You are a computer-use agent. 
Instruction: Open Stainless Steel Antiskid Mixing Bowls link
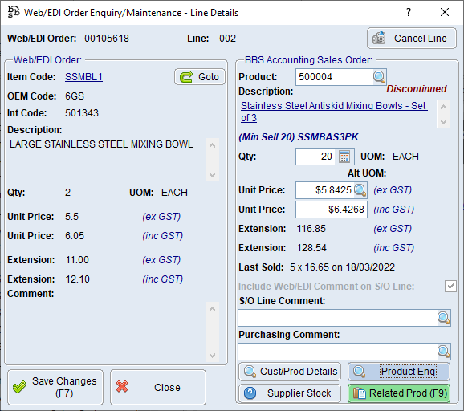click(x=334, y=112)
